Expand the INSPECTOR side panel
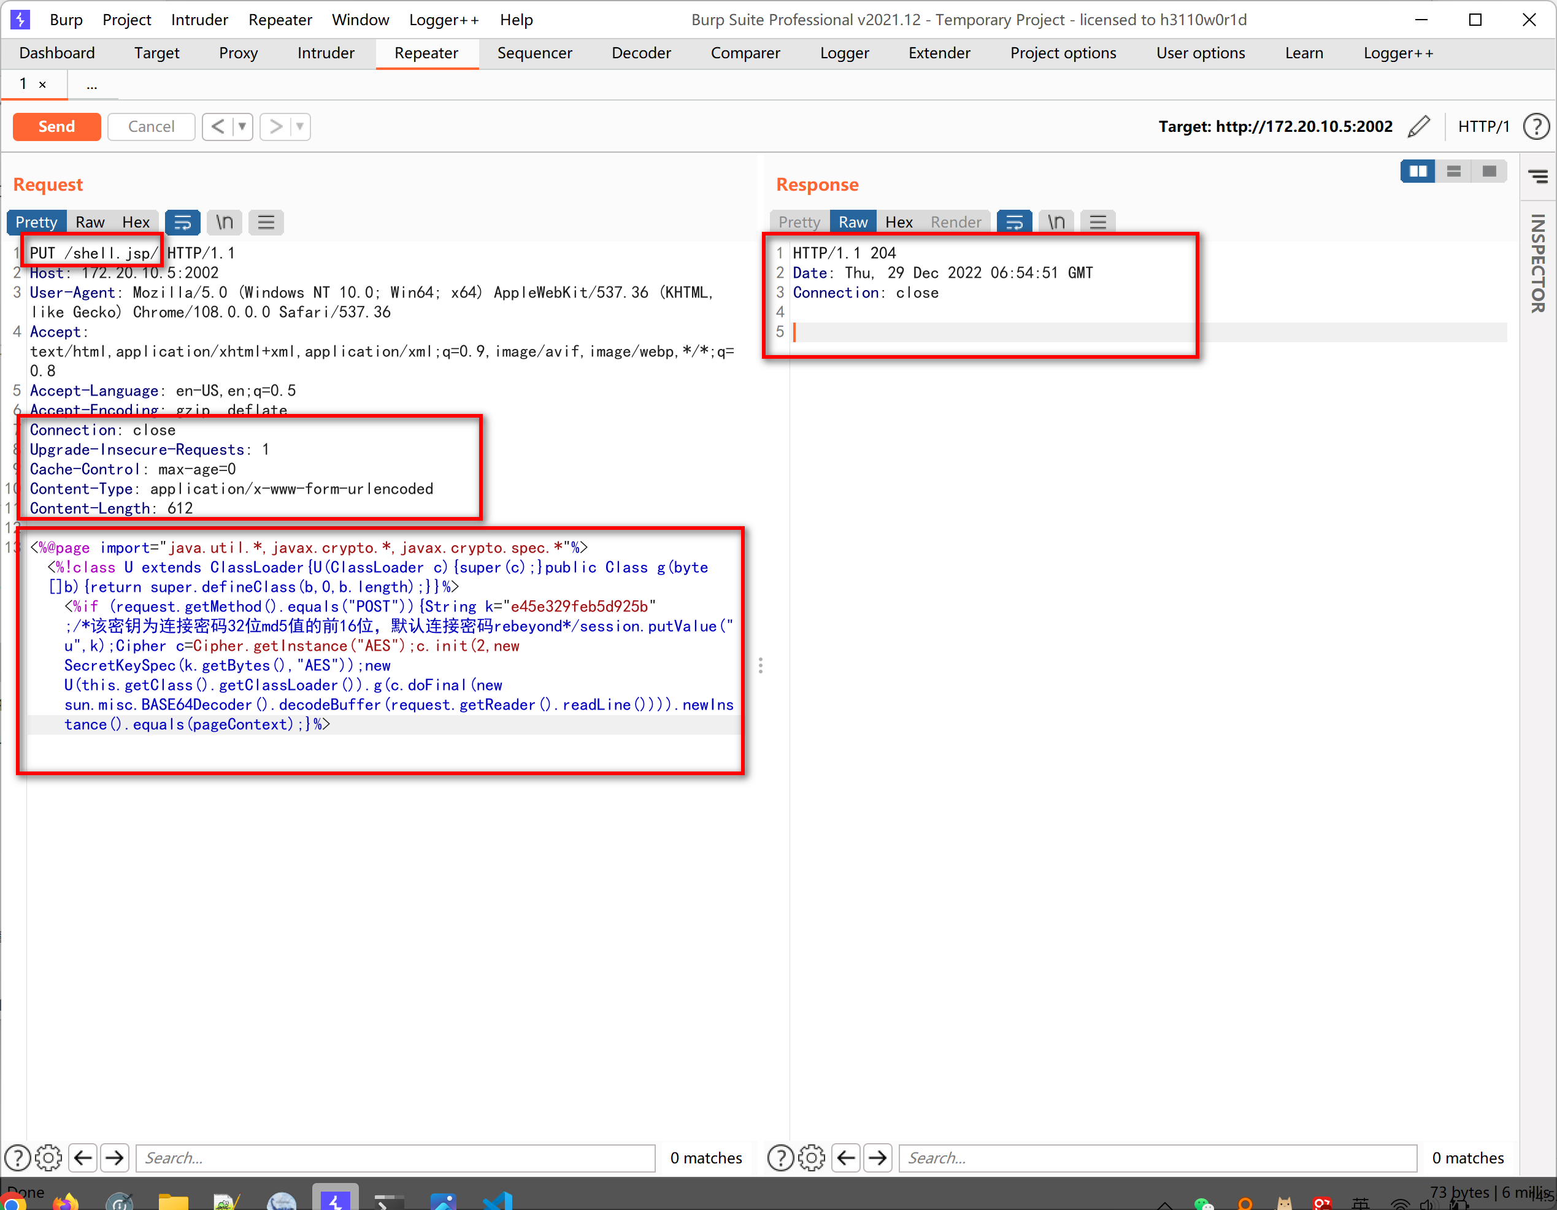The height and width of the screenshot is (1210, 1557). (1538, 264)
